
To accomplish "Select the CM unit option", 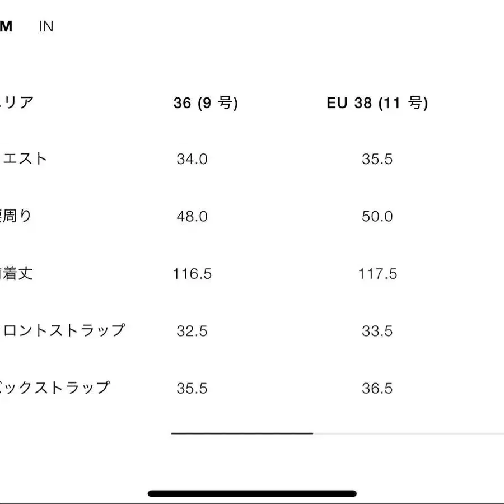I will (x=7, y=26).
